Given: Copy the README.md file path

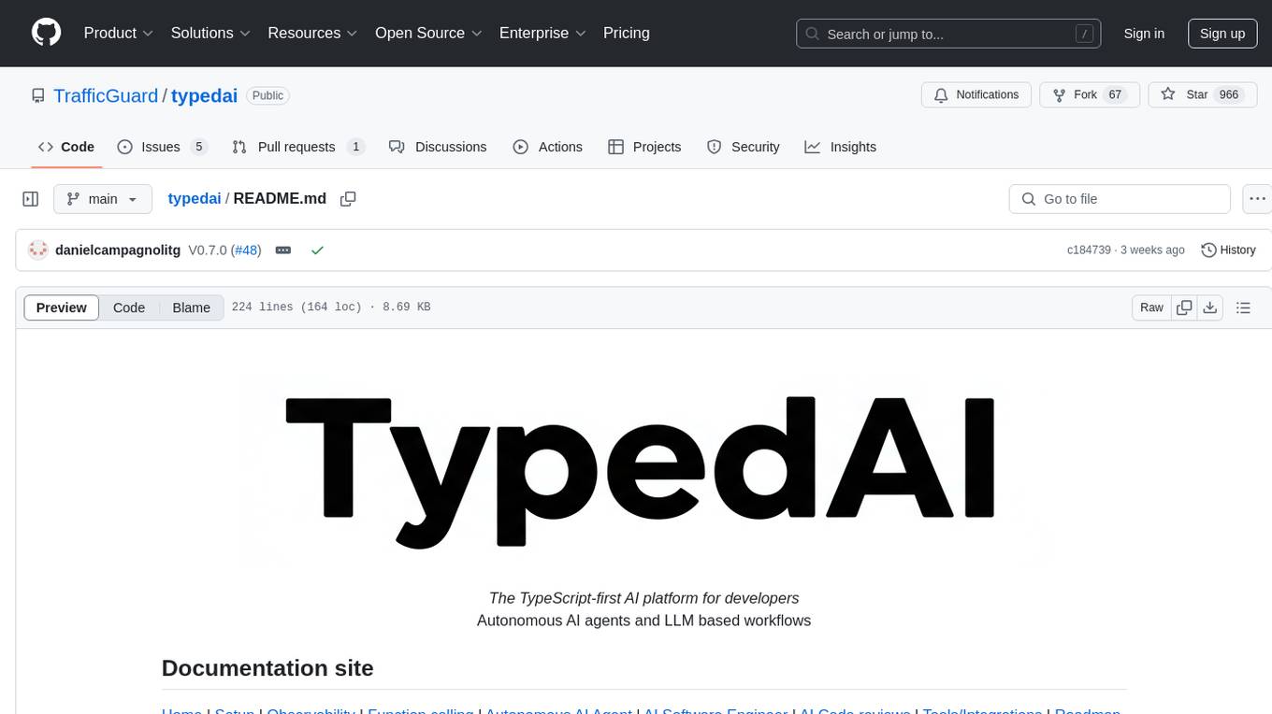Looking at the screenshot, I should [x=348, y=199].
